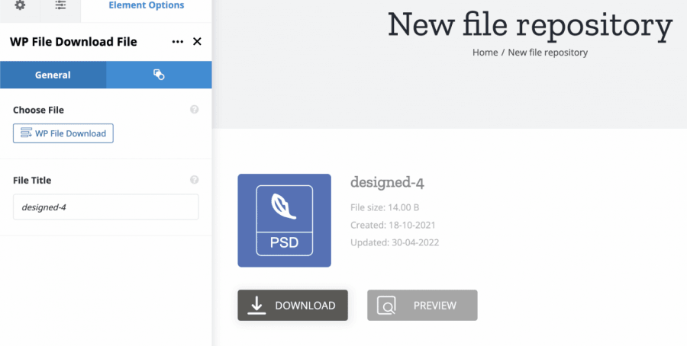Open the three-dot more options menu
687x346 pixels.
[x=178, y=42]
